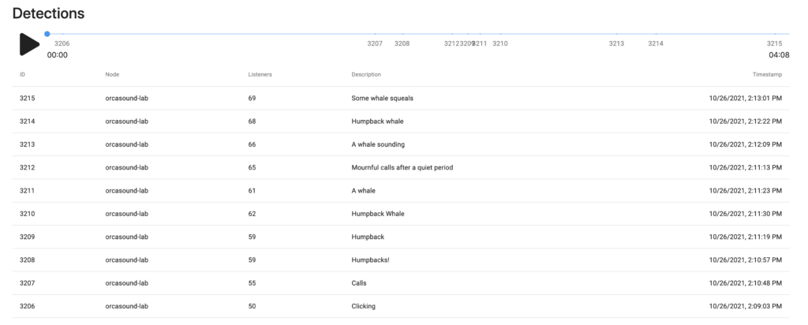The width and height of the screenshot is (808, 325).
Task: Click timeline marker 3214
Action: [656, 43]
